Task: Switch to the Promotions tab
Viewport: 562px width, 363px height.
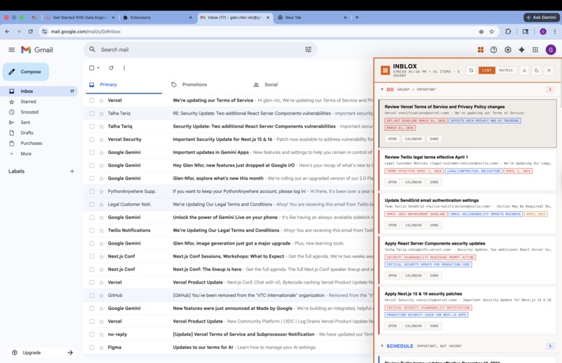Action: coord(195,85)
